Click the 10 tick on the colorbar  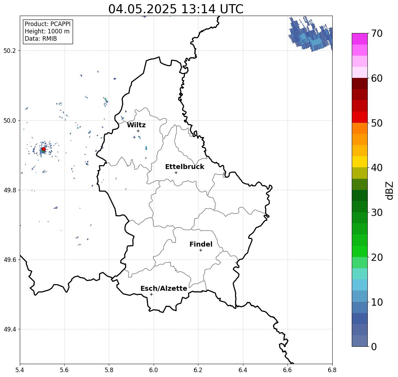(x=377, y=302)
